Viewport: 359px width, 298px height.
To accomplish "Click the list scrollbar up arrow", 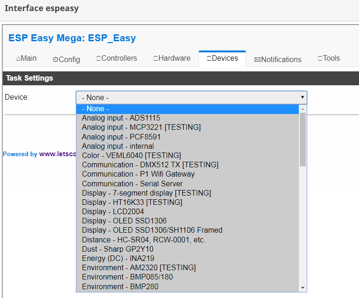I will pos(303,109).
